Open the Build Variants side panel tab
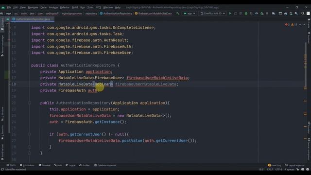The height and width of the screenshot is (175, 311). (2, 152)
